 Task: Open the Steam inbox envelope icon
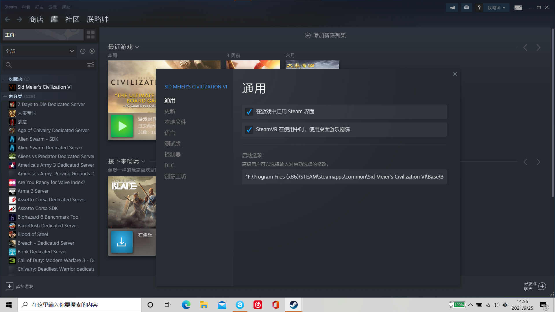[x=466, y=8]
